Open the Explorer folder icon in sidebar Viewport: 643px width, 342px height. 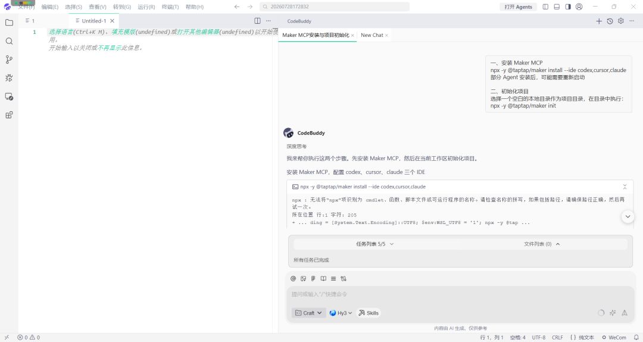[x=9, y=23]
